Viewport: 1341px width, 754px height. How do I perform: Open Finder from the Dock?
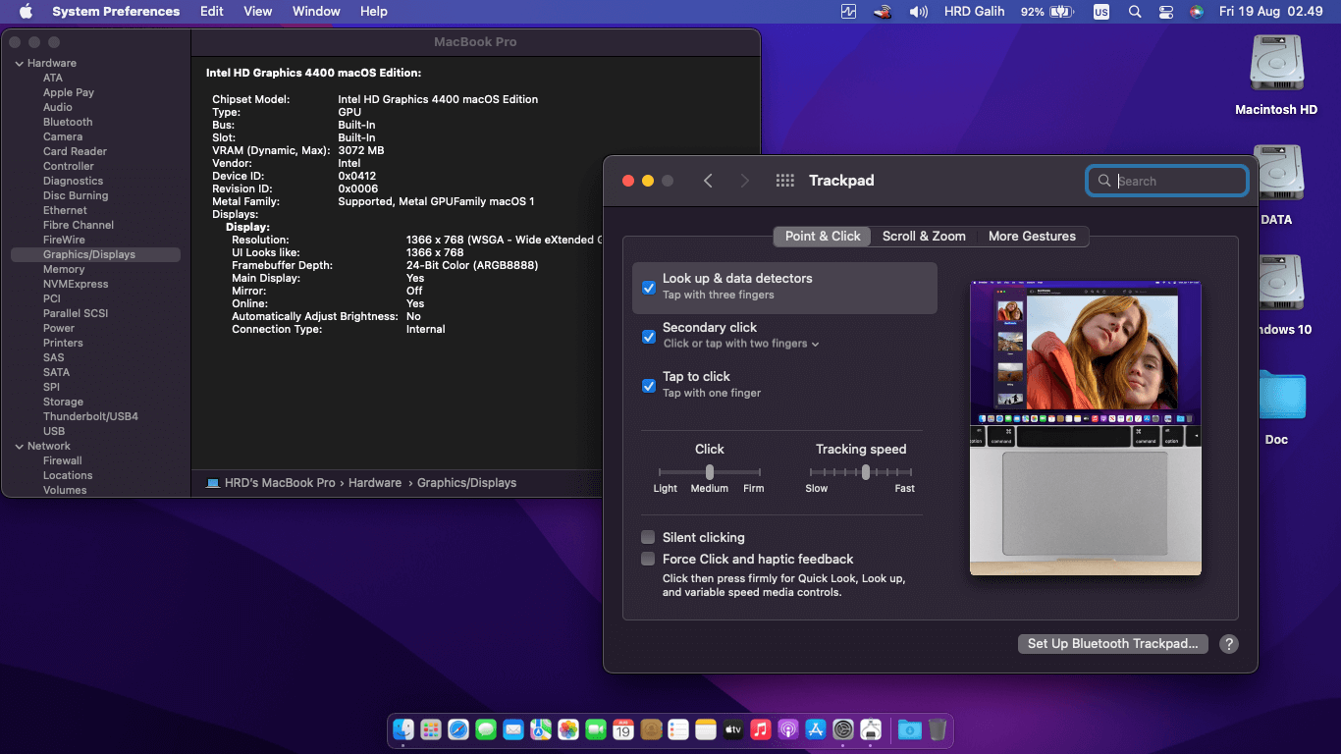(x=403, y=729)
